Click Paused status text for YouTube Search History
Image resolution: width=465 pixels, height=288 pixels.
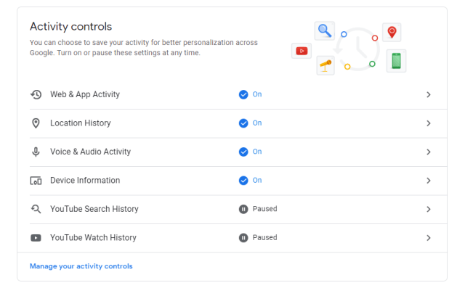coord(264,209)
